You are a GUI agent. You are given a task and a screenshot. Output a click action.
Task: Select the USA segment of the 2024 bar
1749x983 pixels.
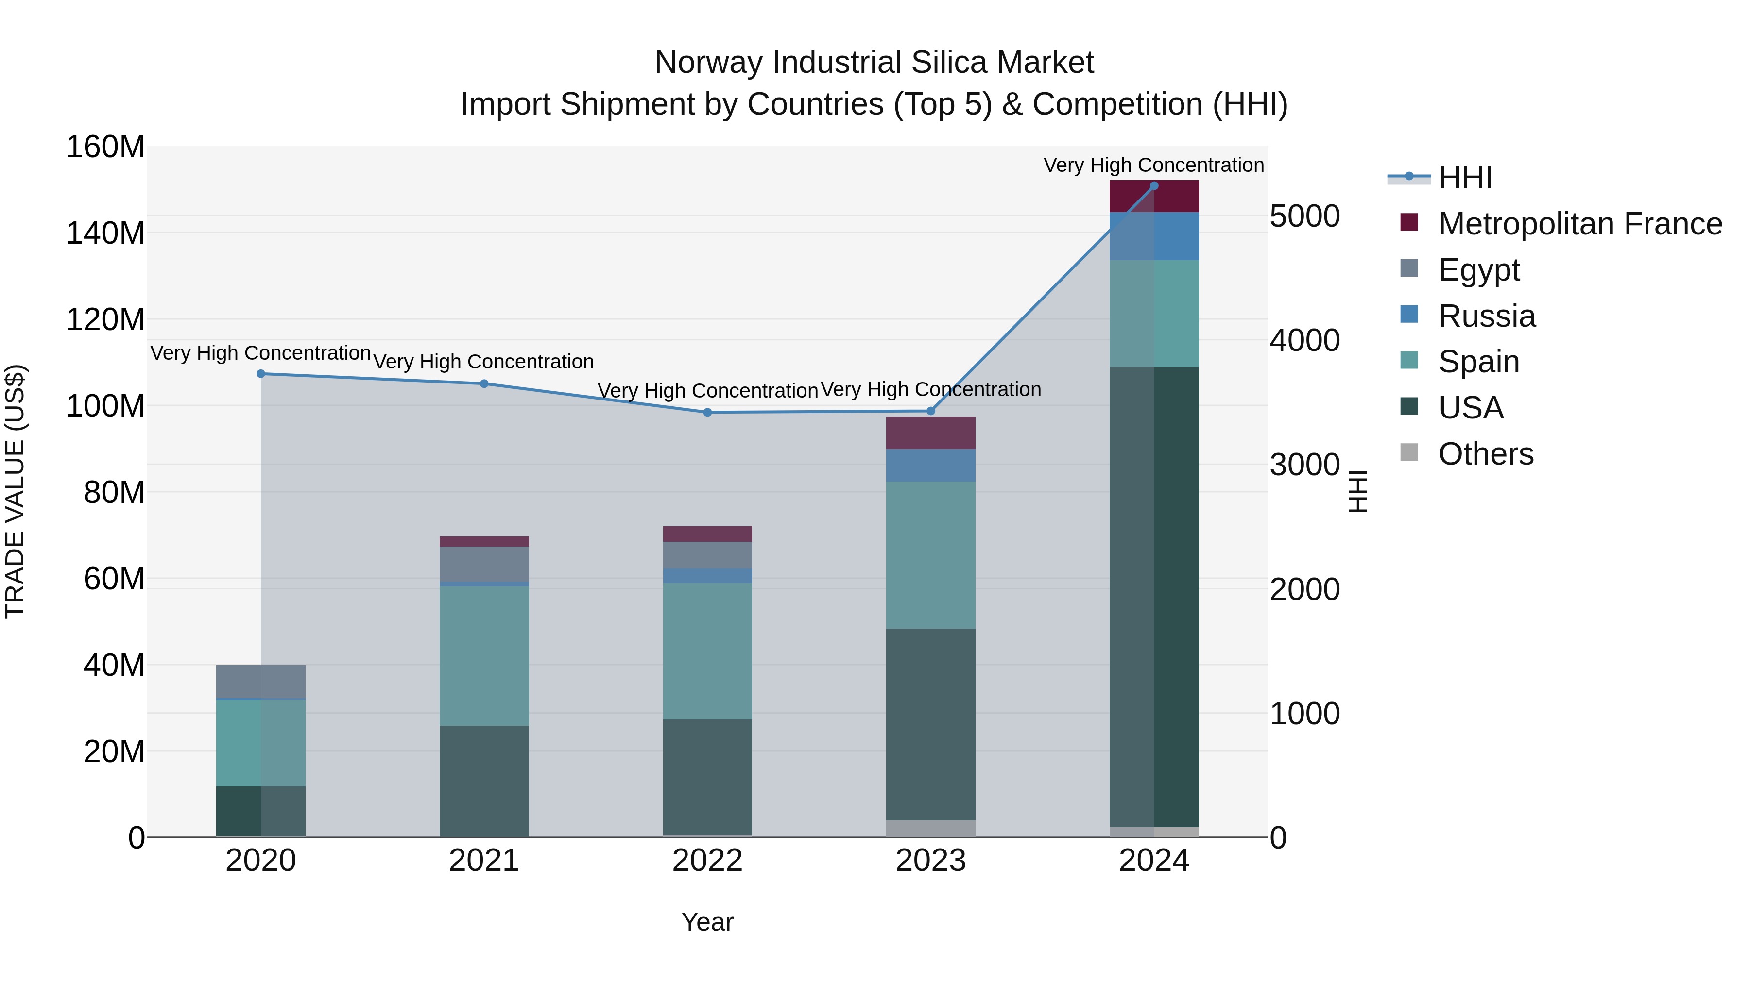[x=1154, y=597]
